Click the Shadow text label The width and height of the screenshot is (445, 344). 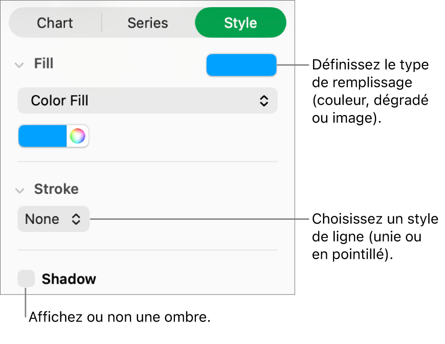tap(69, 279)
